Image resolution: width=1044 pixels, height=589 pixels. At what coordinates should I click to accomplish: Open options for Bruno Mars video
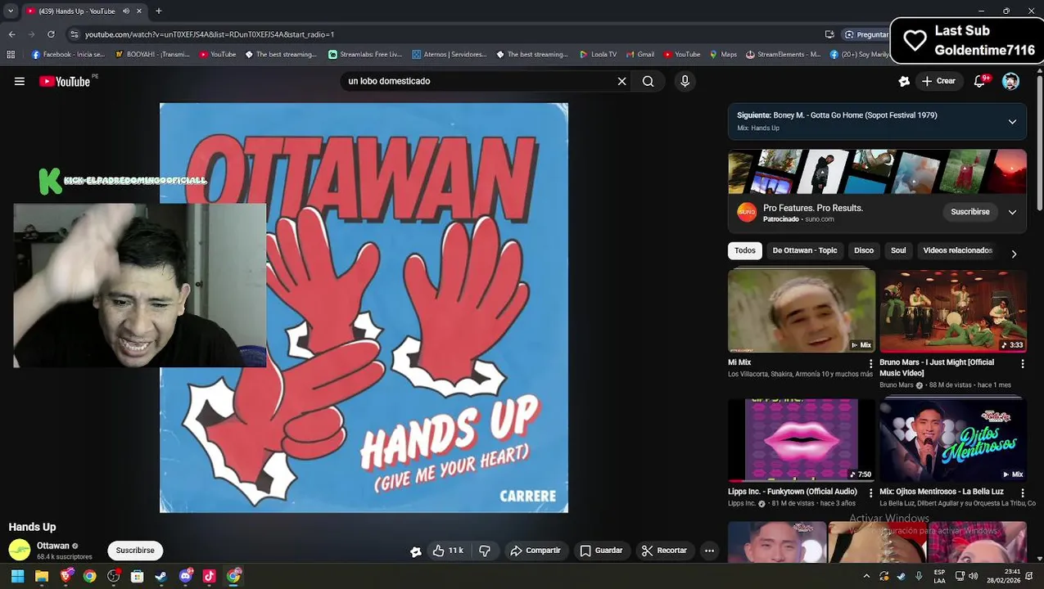pyautogui.click(x=1022, y=364)
